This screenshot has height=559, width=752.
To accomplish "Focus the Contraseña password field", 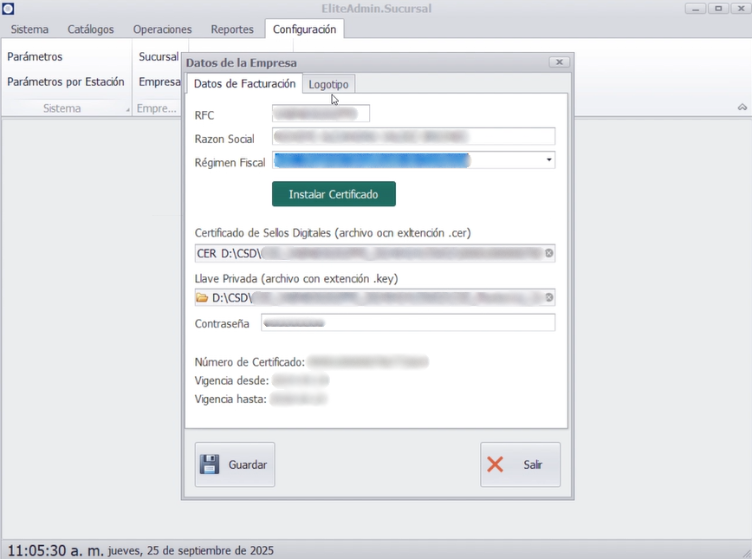I will [407, 322].
